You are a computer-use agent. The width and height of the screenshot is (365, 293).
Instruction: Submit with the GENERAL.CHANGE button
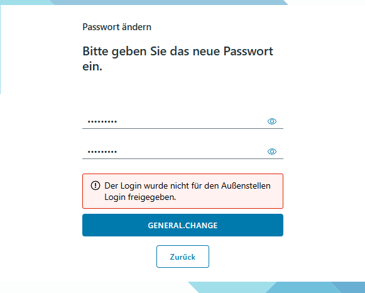(x=183, y=225)
